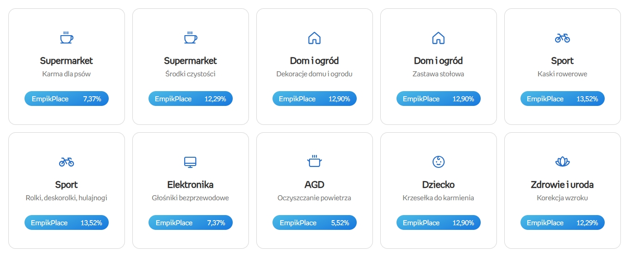Click the Rolki, deskorolki, hulajnogi text
The image size is (632, 259).
tap(67, 198)
